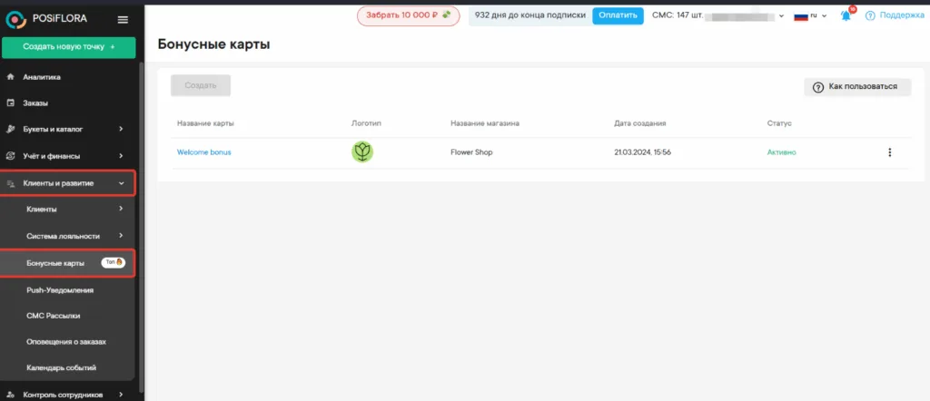The image size is (930, 401).
Task: Open the notifications bell
Action: pos(846,16)
